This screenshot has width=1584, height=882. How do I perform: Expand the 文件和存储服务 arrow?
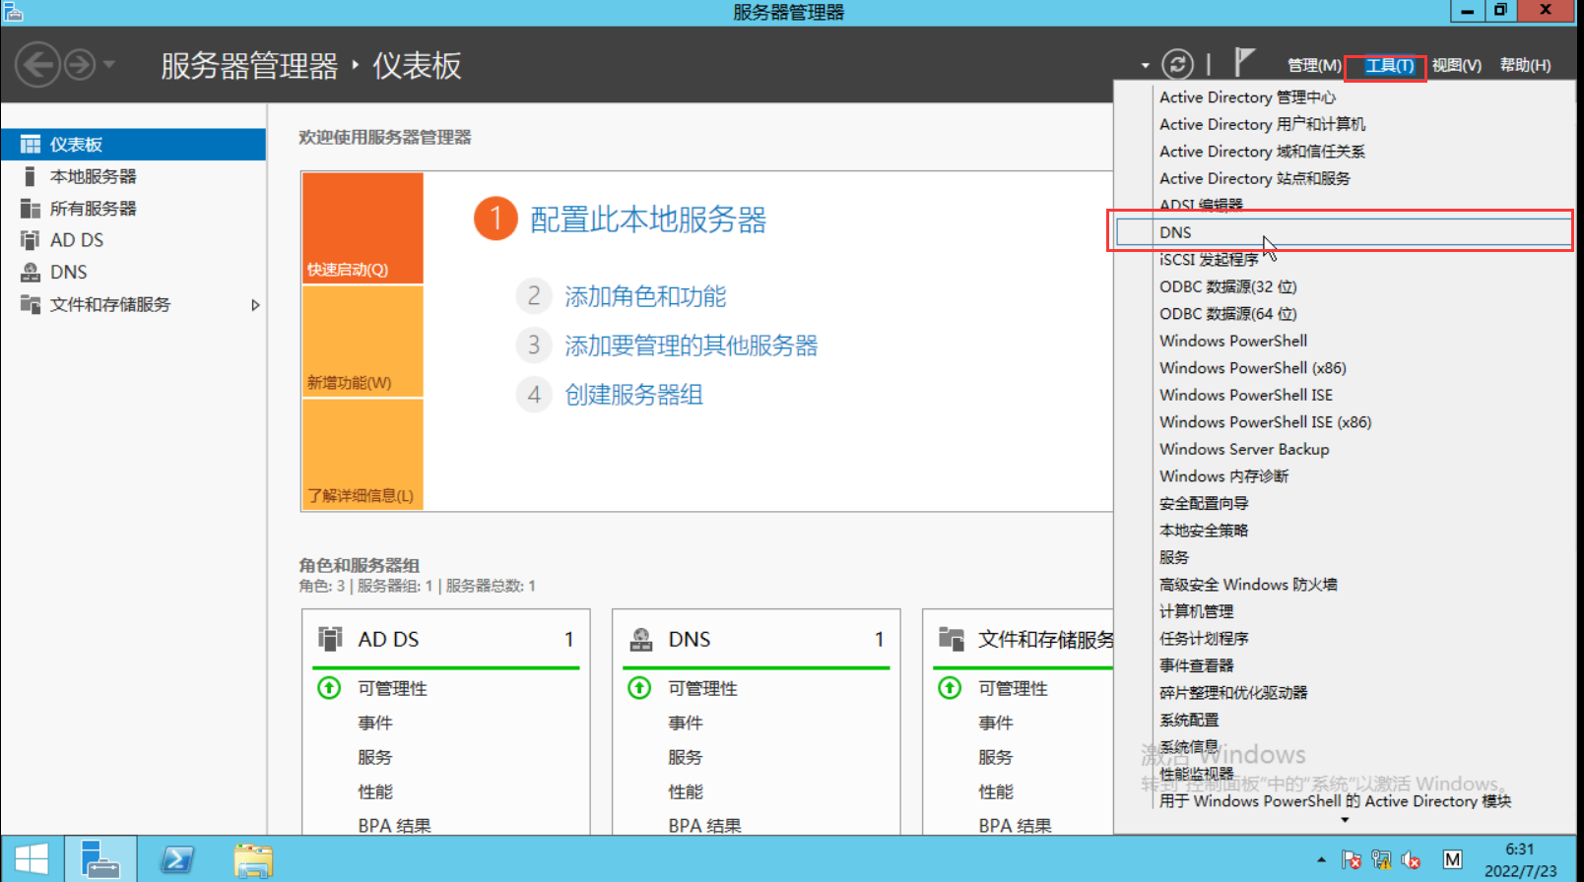click(255, 305)
